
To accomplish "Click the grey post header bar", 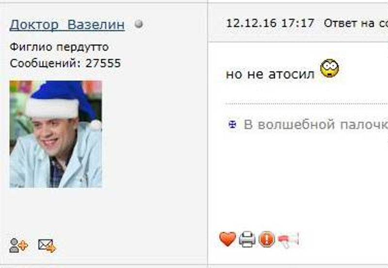I will tap(298, 23).
